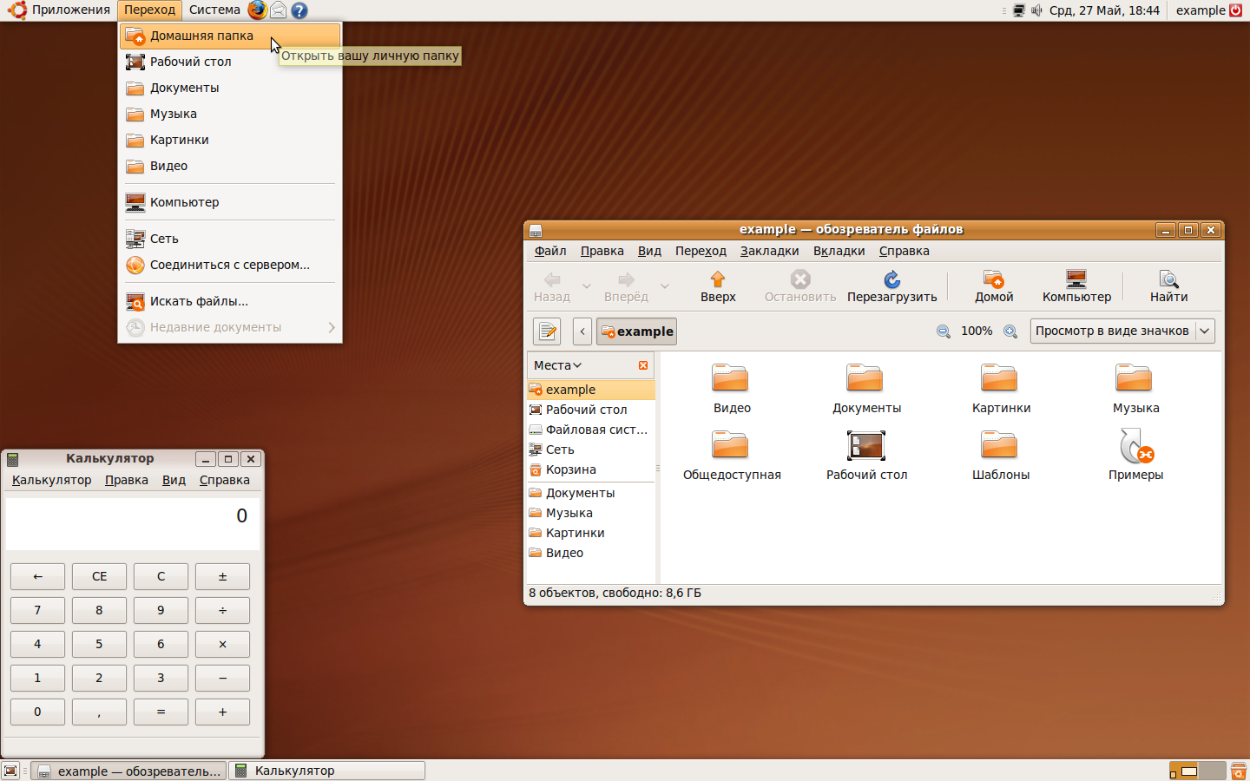
Task: Go up a level with the Вверх icon
Action: click(x=718, y=286)
